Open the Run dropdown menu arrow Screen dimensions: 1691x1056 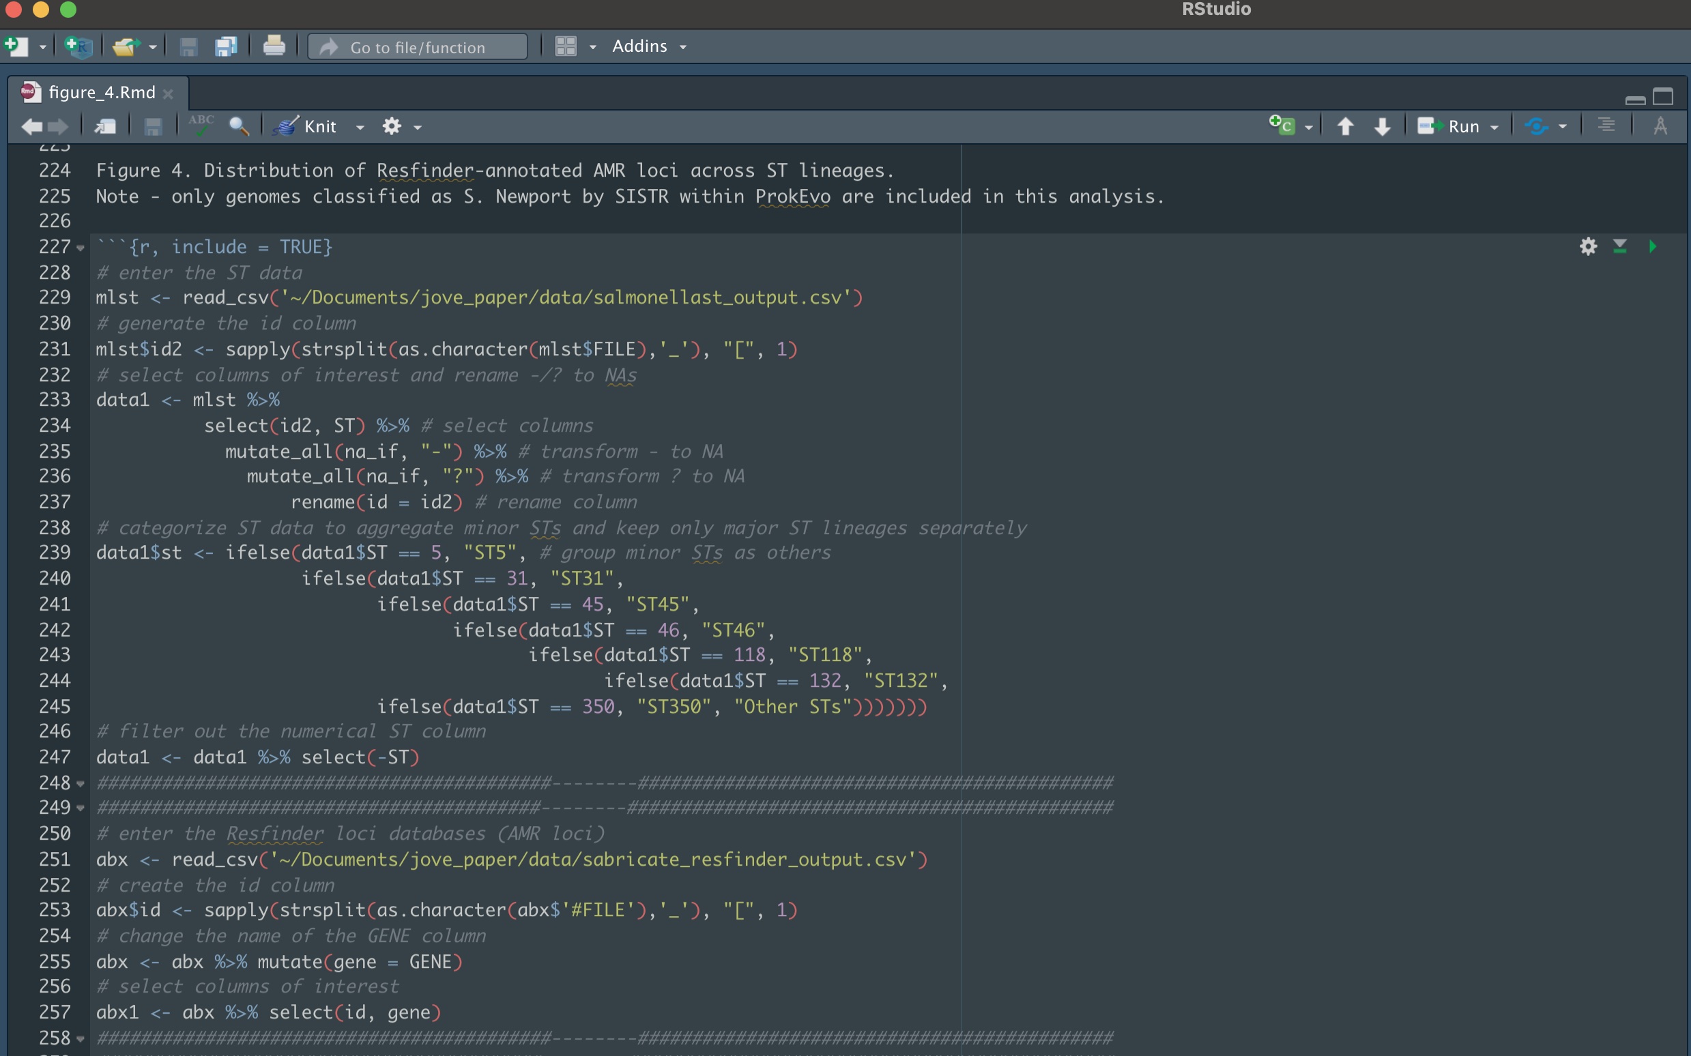pos(1494,127)
